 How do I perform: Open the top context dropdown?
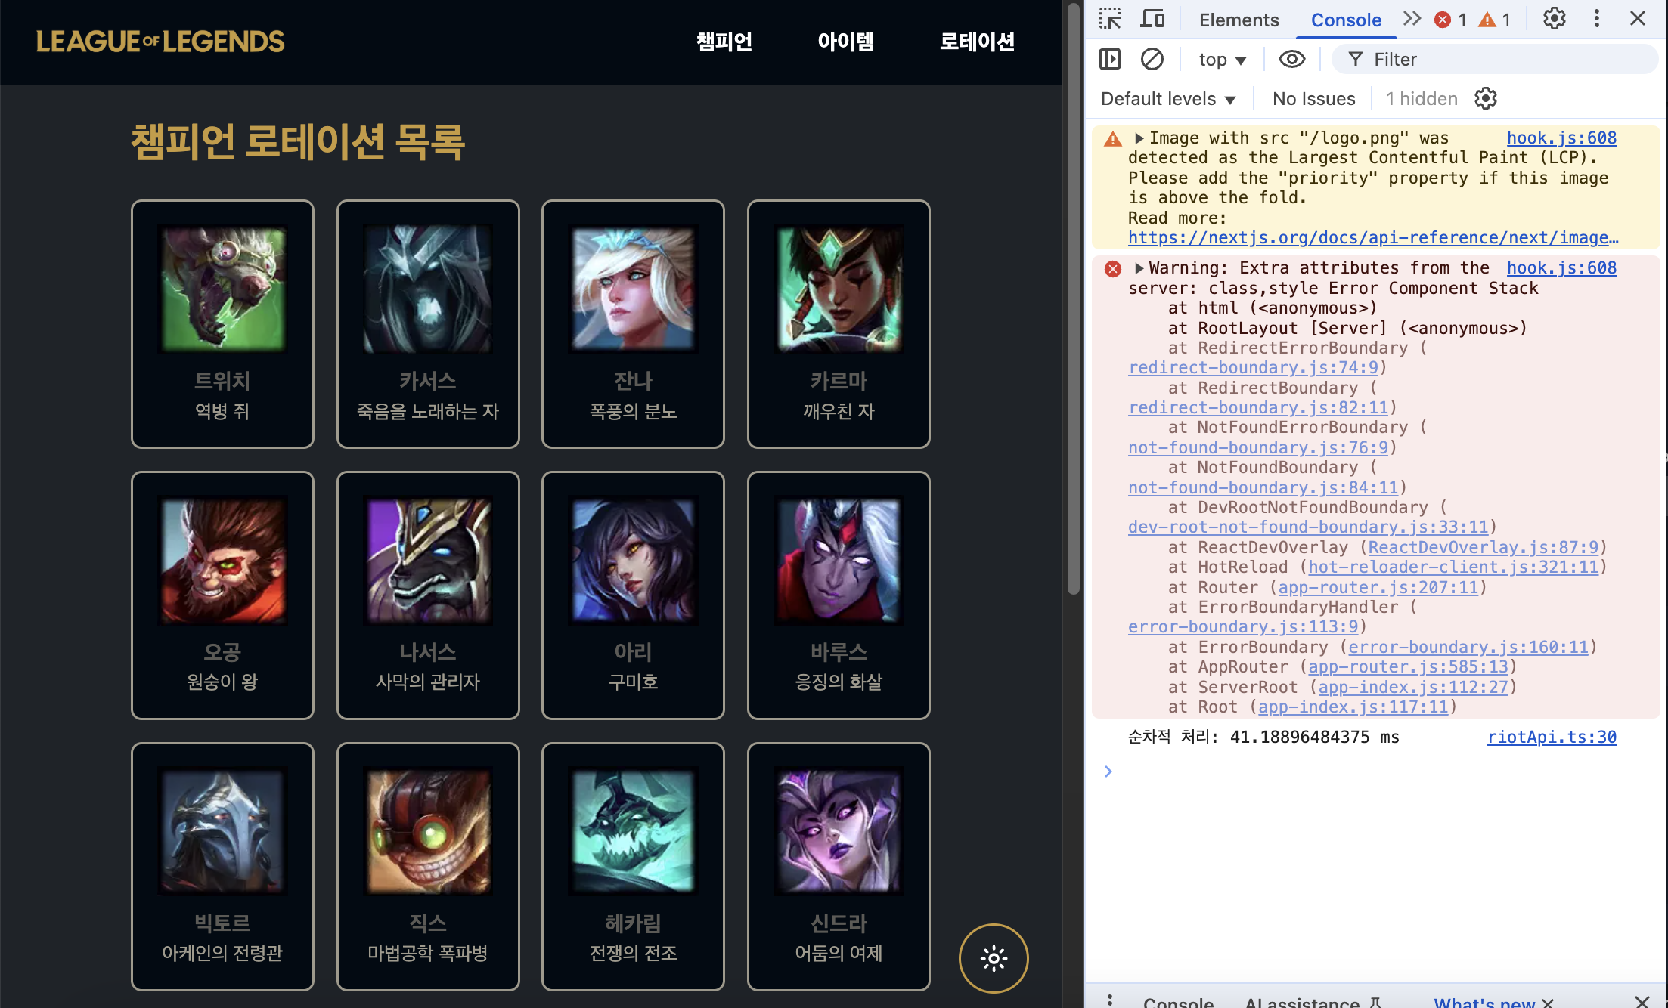pyautogui.click(x=1222, y=59)
